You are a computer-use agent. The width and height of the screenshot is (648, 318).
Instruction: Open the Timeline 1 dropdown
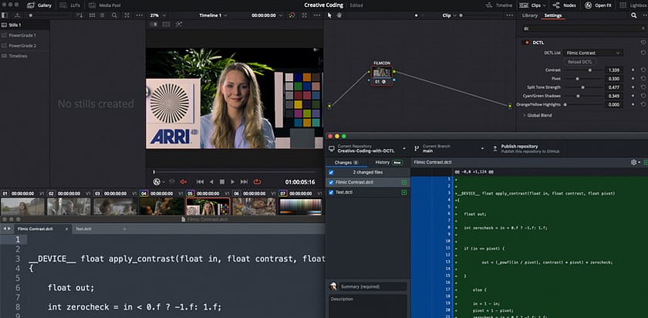point(213,15)
